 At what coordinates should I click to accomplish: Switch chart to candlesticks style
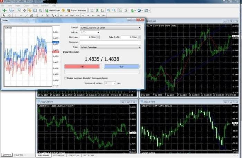click(97, 10)
